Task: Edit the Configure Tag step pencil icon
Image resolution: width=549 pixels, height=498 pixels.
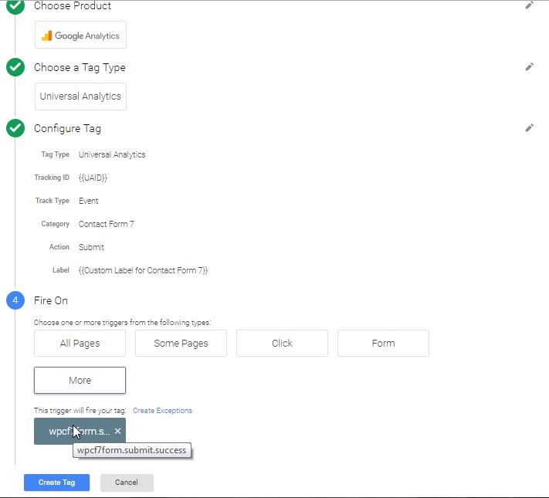Action: [530, 128]
